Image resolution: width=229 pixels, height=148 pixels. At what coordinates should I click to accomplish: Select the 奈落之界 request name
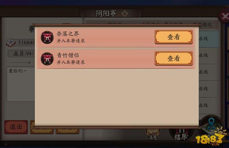[x=68, y=34]
